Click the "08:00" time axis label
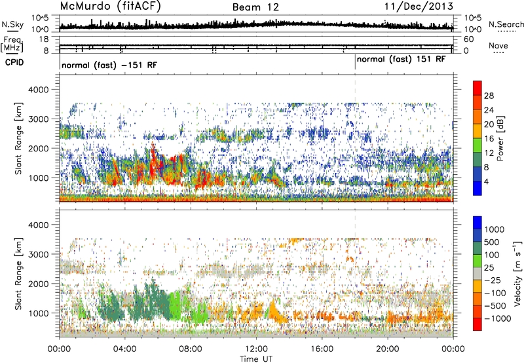Viewport: 524px width, 363px height. tap(191, 349)
